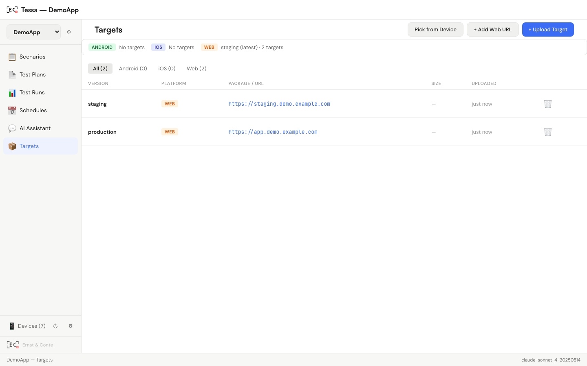This screenshot has width=587, height=366.
Task: Click the Tessa EC logo in header
Action: pos(12,10)
